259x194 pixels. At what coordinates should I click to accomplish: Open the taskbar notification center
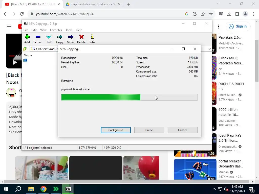251,189
